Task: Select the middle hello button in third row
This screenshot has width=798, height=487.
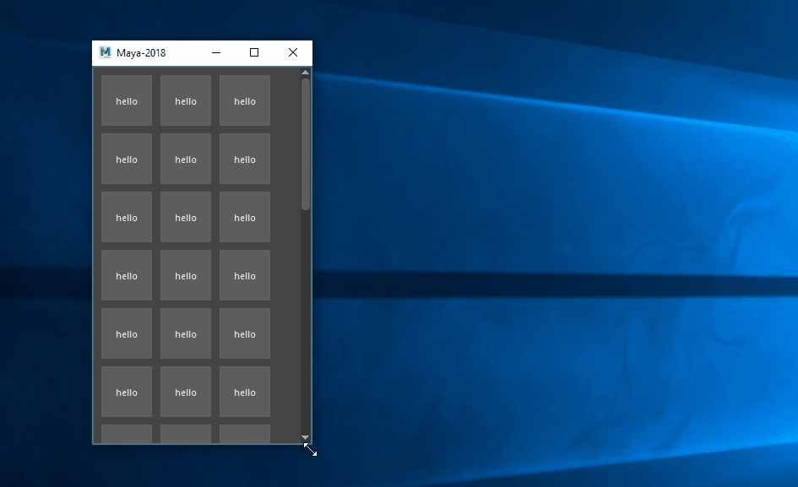Action: click(186, 217)
